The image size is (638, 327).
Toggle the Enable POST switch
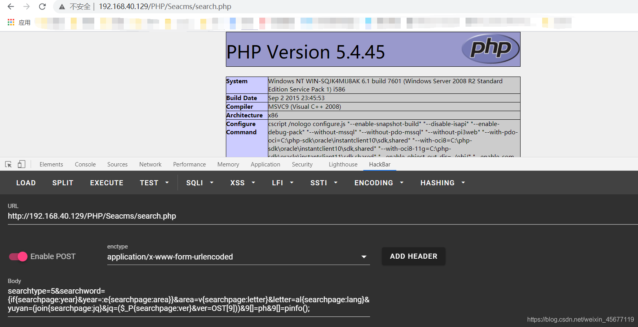[x=18, y=256]
